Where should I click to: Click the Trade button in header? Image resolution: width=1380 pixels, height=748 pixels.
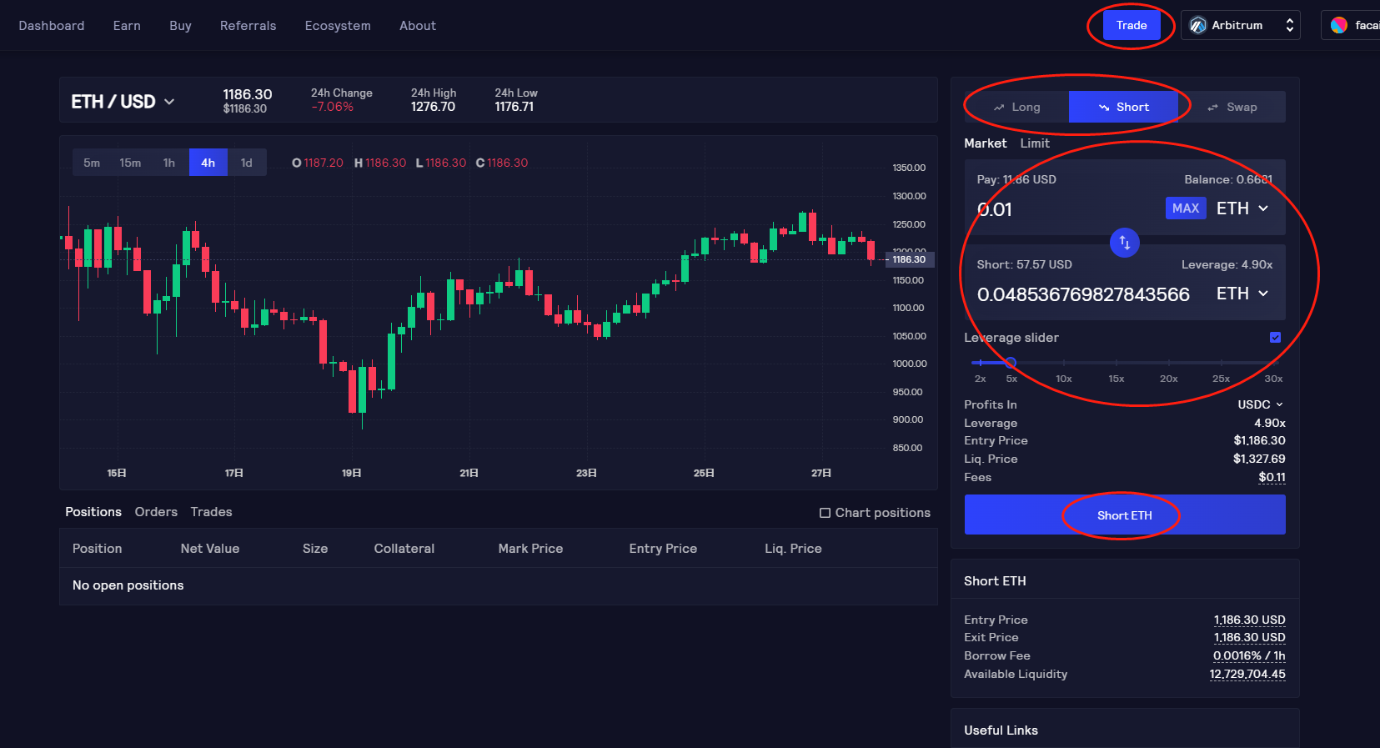pyautogui.click(x=1131, y=26)
